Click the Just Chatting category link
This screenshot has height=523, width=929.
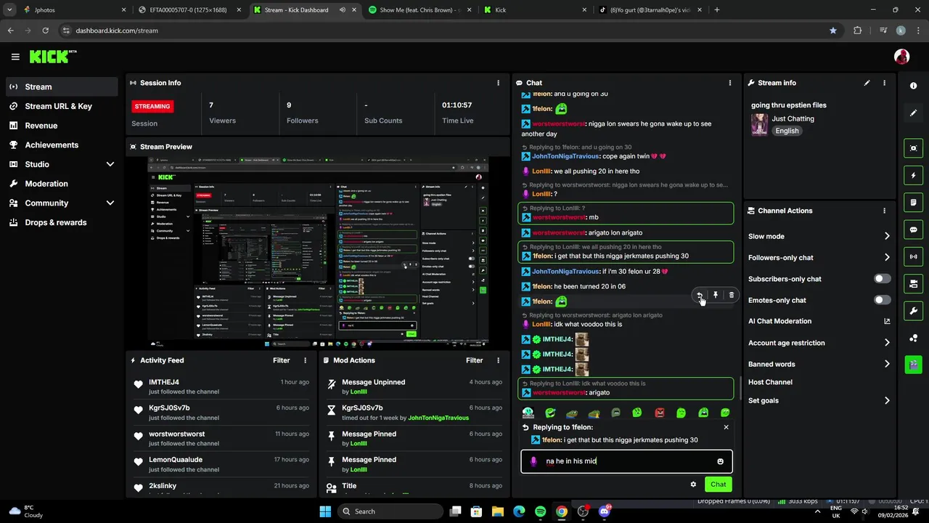point(793,118)
